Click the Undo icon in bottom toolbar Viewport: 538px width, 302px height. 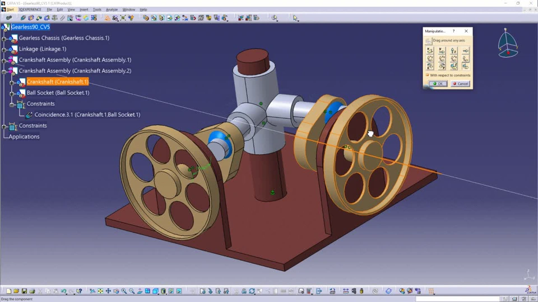coord(64,291)
